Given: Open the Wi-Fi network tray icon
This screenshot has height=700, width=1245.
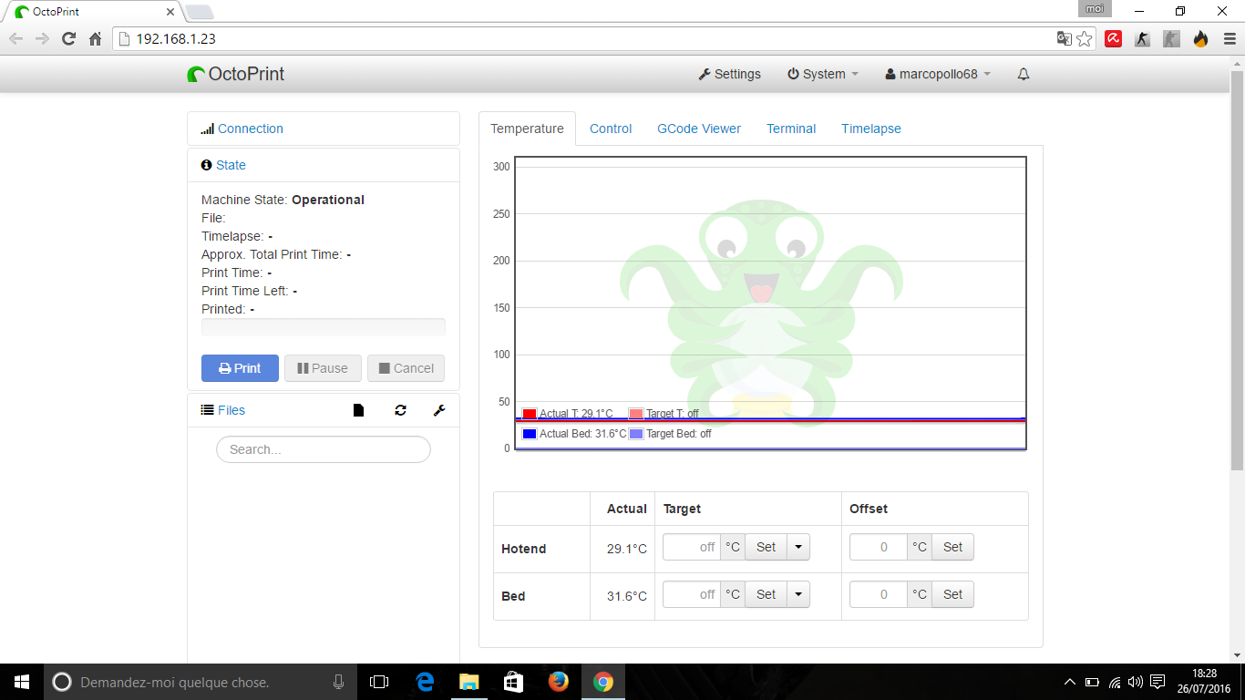Looking at the screenshot, I should point(1115,682).
